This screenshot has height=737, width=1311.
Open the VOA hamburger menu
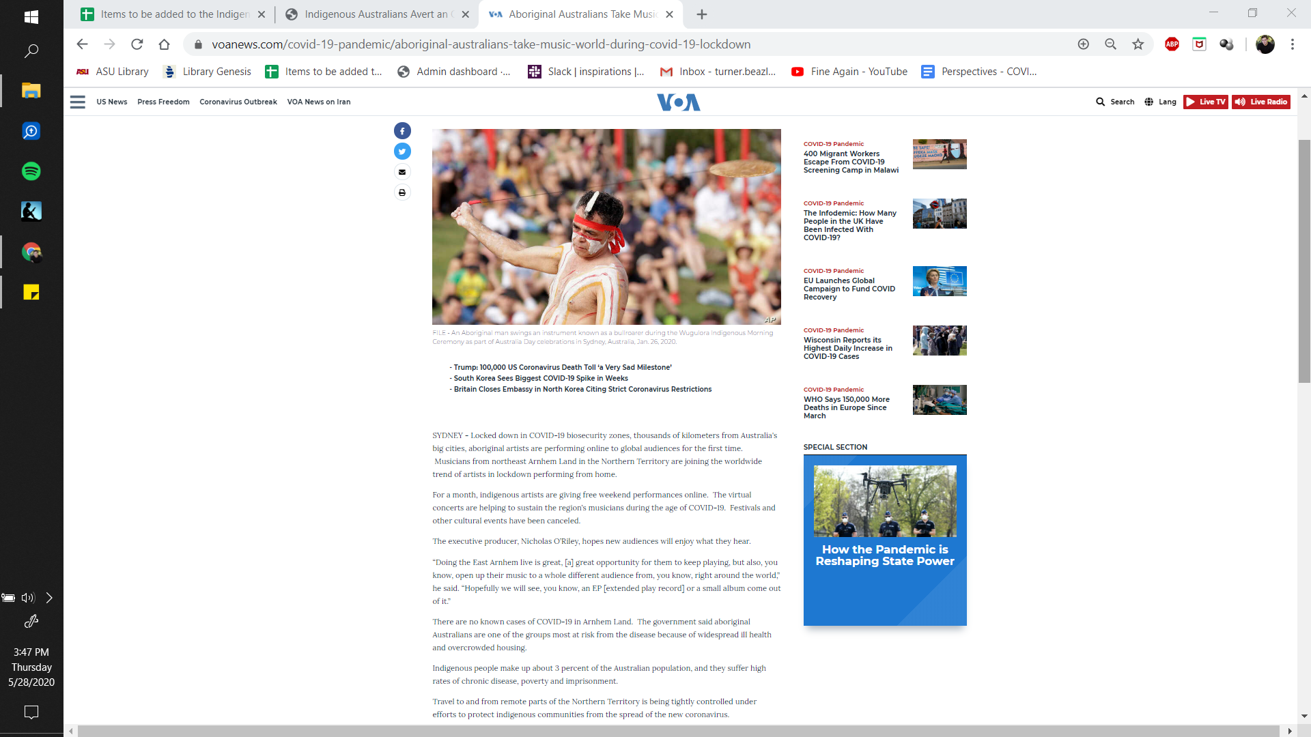[78, 102]
